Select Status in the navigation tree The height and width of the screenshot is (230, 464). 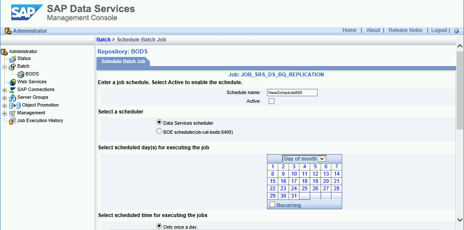24,59
